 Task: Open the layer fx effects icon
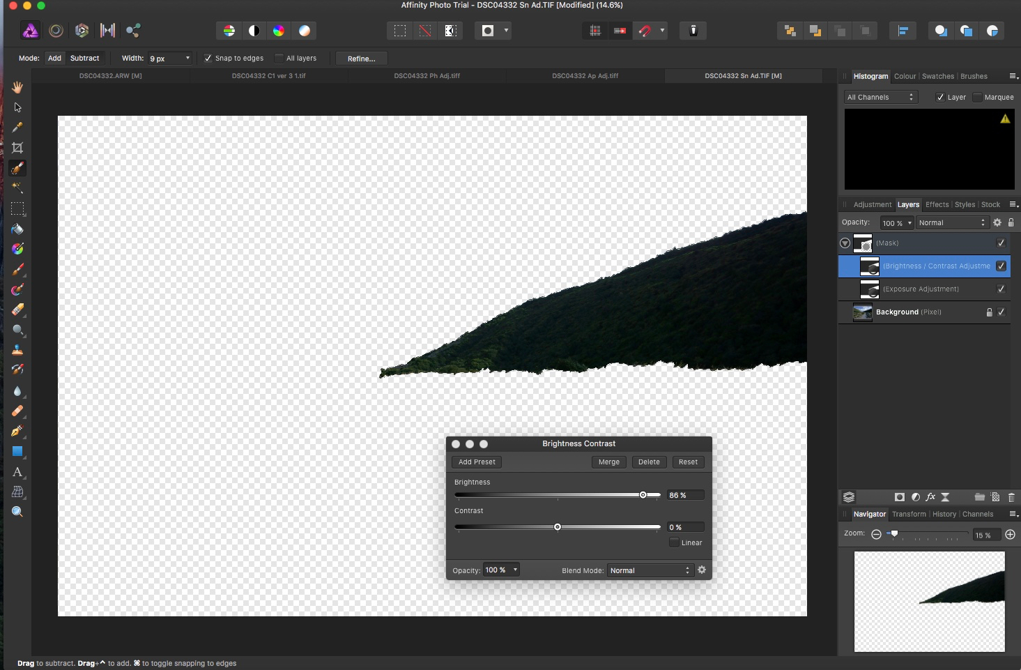[x=930, y=497]
